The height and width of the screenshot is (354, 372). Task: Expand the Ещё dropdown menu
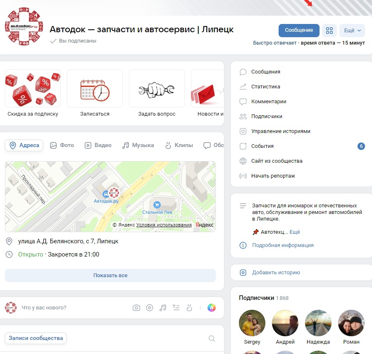[x=352, y=30]
